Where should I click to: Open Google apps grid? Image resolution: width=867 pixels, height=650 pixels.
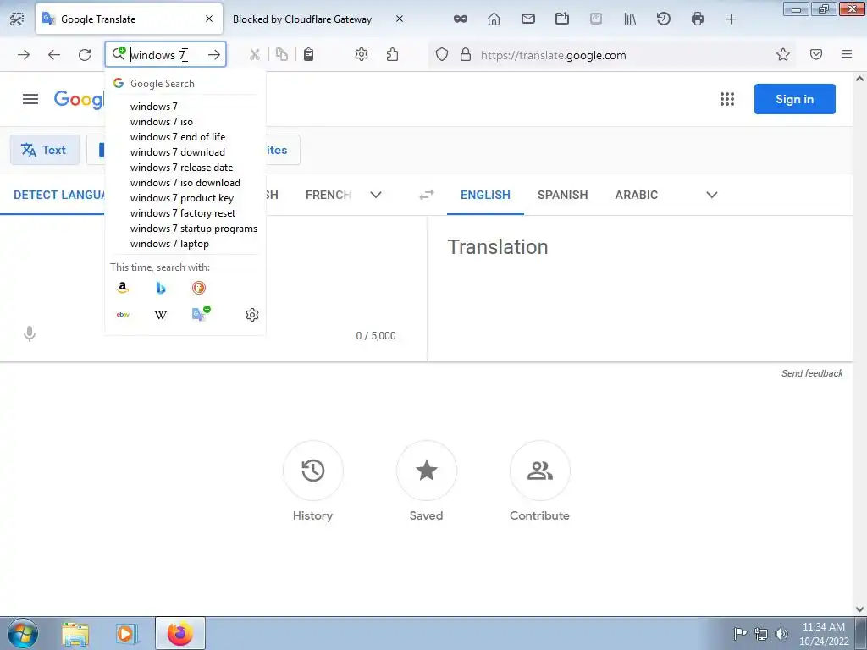[727, 99]
